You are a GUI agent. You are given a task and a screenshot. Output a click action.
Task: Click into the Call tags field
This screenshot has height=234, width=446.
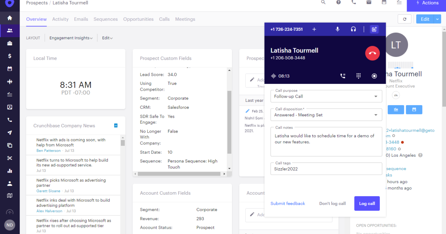pyautogui.click(x=326, y=169)
